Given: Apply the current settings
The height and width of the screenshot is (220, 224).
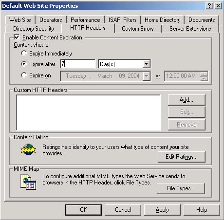Looking at the screenshot, I should point(162,210).
